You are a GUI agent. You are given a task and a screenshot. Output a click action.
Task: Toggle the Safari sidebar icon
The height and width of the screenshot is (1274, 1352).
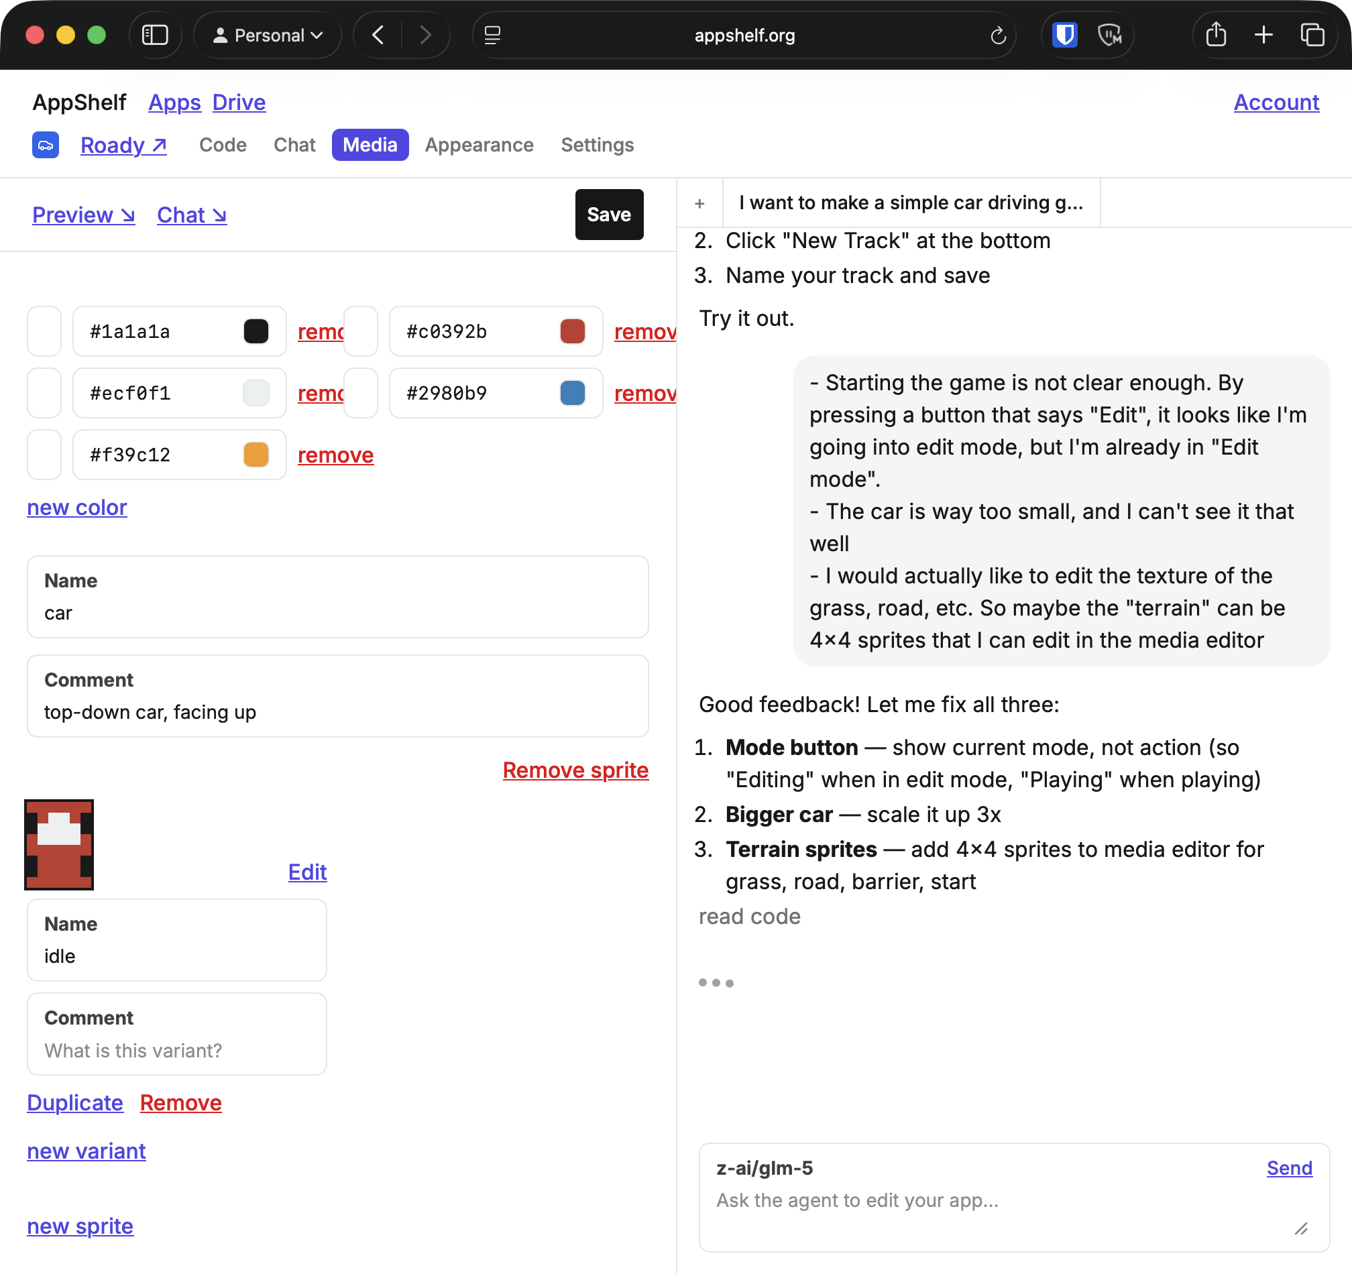154,35
